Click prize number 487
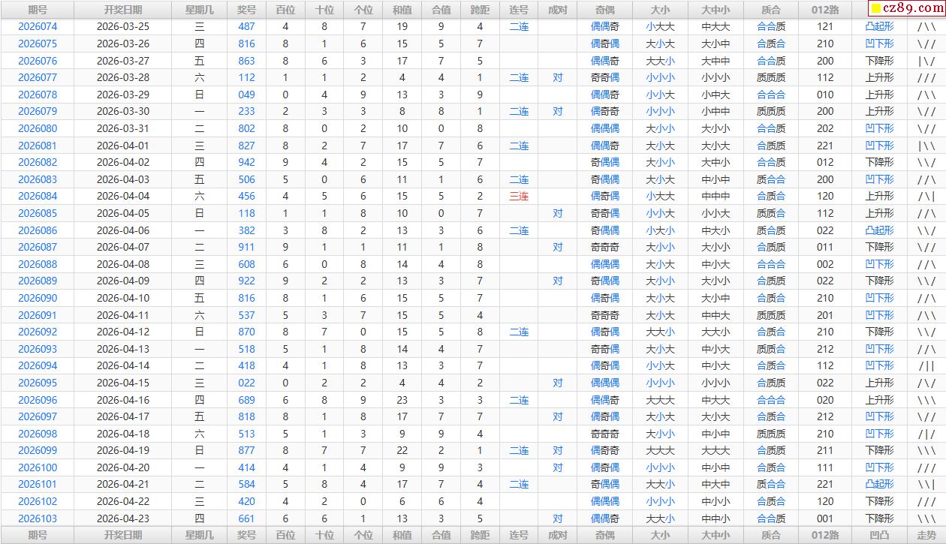 246,26
